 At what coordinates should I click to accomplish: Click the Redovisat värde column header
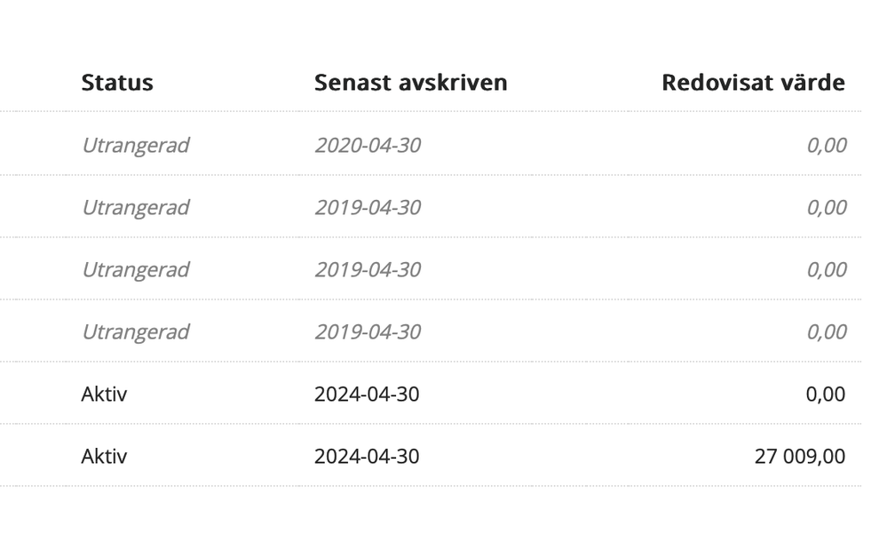[753, 83]
